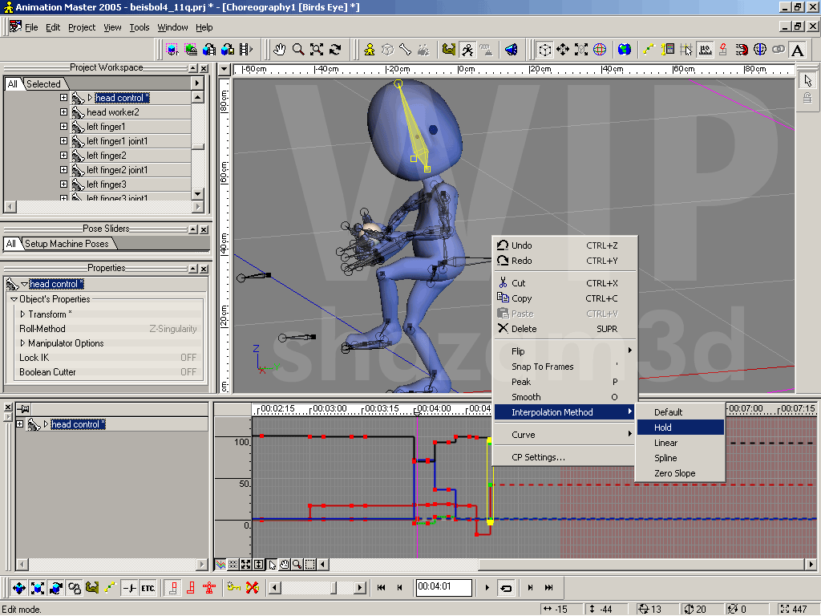Toggle the Key Rotations filter button
This screenshot has width=821, height=616.
pos(56,588)
